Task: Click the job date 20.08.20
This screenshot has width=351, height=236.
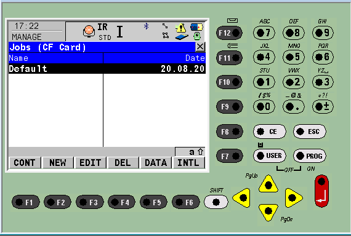Action: pyautogui.click(x=183, y=69)
